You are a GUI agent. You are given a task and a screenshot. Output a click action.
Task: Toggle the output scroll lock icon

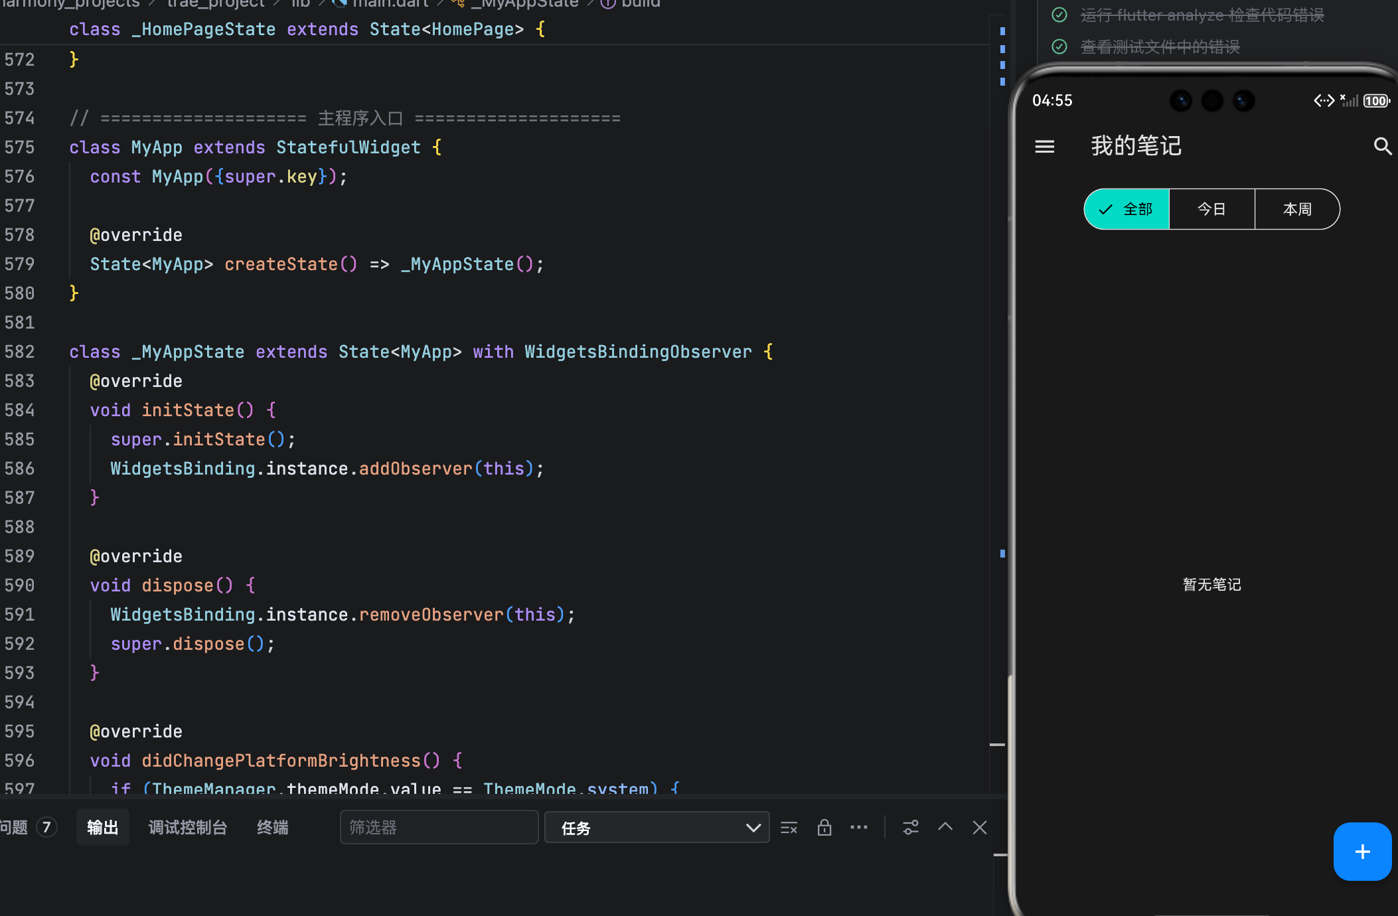[824, 828]
